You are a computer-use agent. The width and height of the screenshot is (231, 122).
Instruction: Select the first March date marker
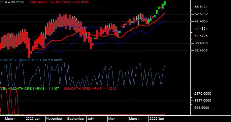pos(10,119)
